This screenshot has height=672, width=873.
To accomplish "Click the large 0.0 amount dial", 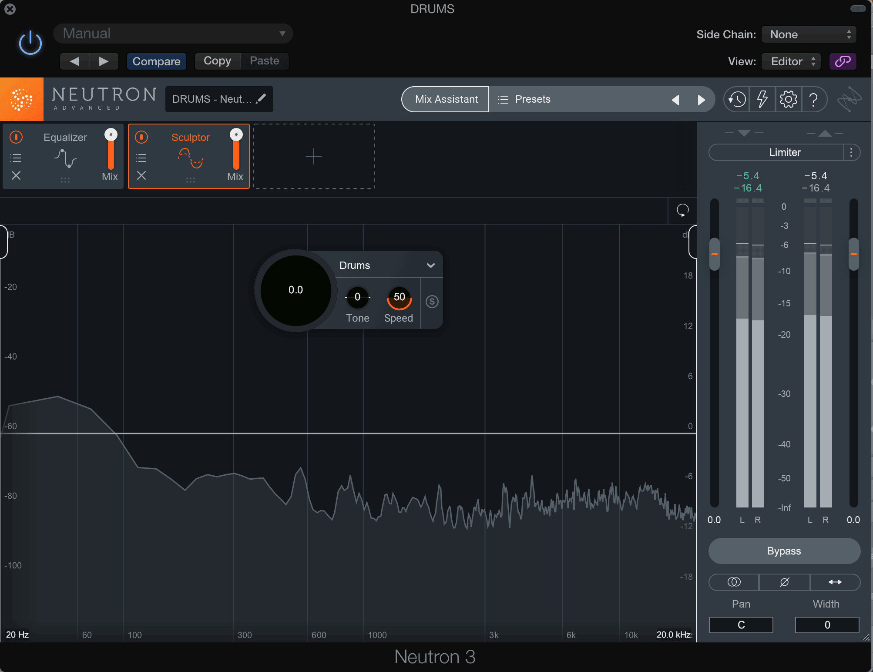I will click(296, 290).
